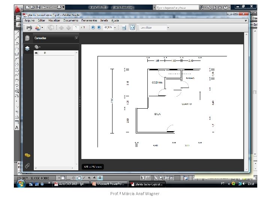Select the Table tool in AutoCAD draw toolbar
Viewport: 270px width, 203px height.
17,122
